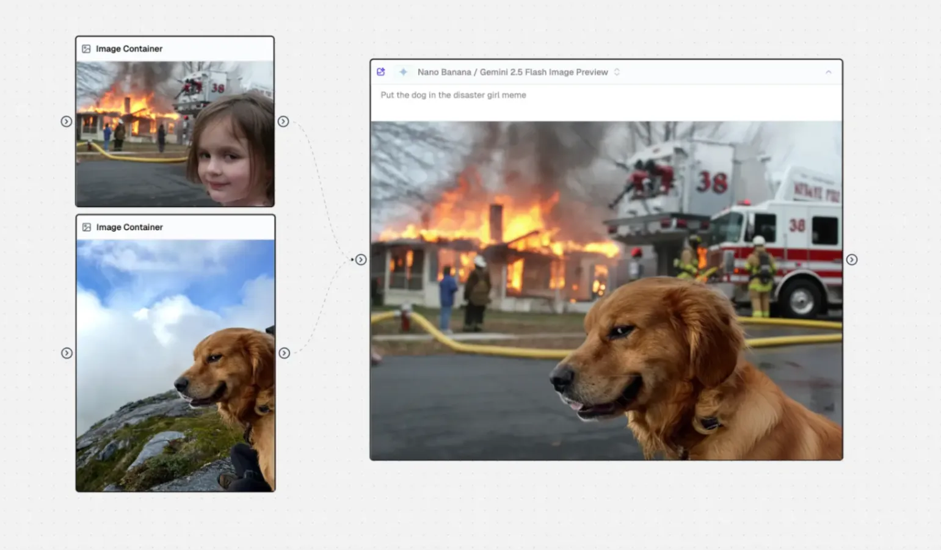This screenshot has width=941, height=550.
Task: Click the image icon on the top Image Container
Action: 86,49
